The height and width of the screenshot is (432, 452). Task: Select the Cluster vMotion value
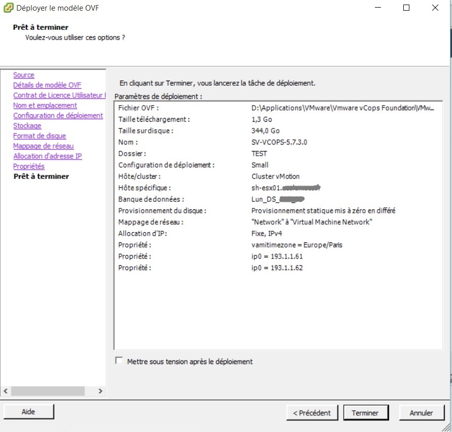[275, 176]
